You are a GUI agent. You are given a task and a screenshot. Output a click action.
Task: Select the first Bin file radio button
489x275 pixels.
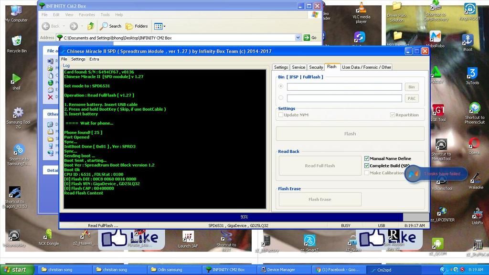point(281,86)
